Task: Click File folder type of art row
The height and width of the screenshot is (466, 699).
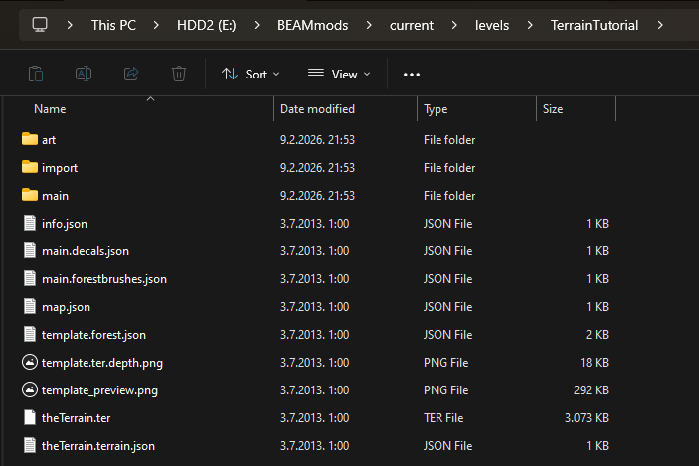Action: (449, 140)
